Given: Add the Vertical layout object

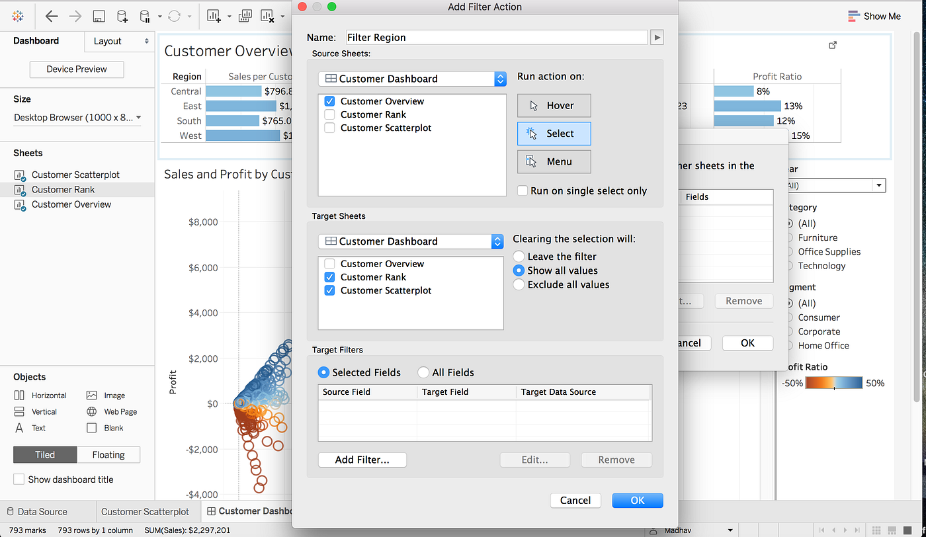Looking at the screenshot, I should 36,411.
